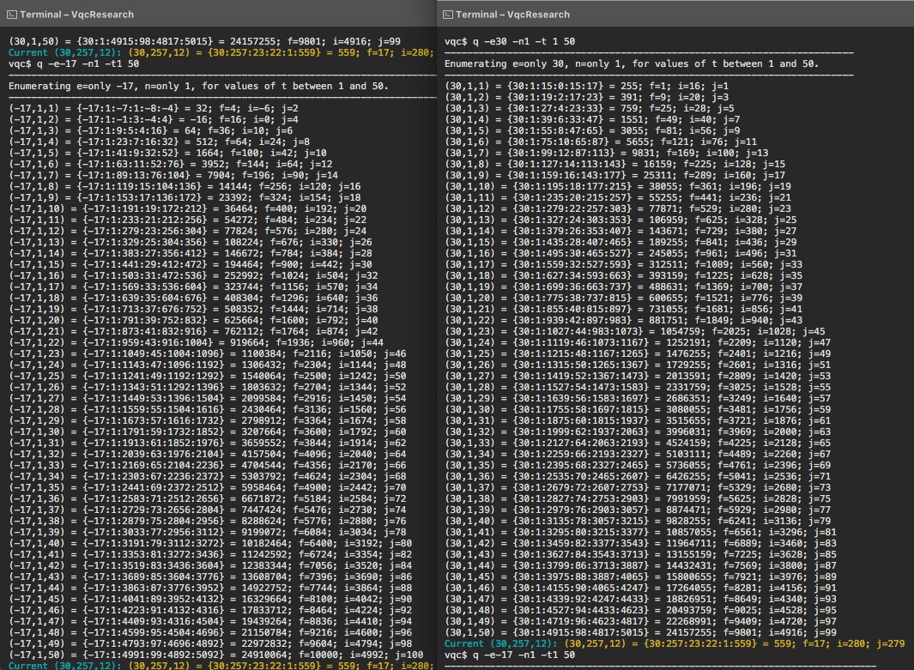This screenshot has width=914, height=670.
Task: Select the (30,1,44) row showing 14432431
Action: (x=640, y=565)
